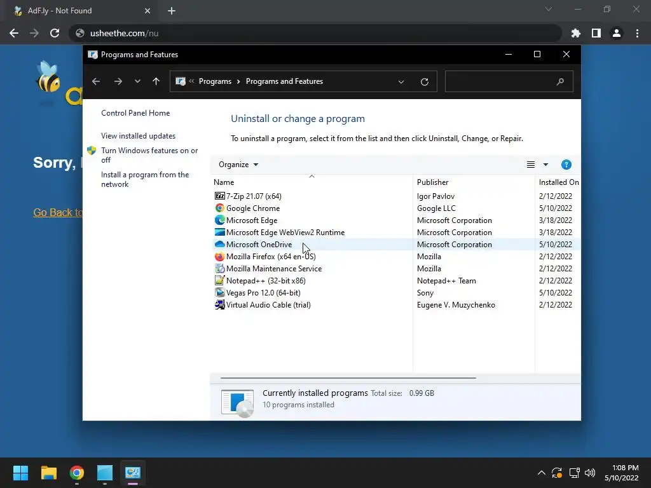Open Chrome profile menu
Viewport: 651px width, 488px height.
[x=617, y=33]
